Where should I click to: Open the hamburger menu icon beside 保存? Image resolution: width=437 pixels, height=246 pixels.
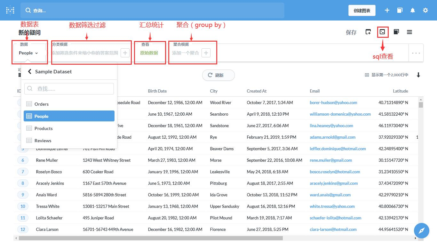(x=409, y=32)
